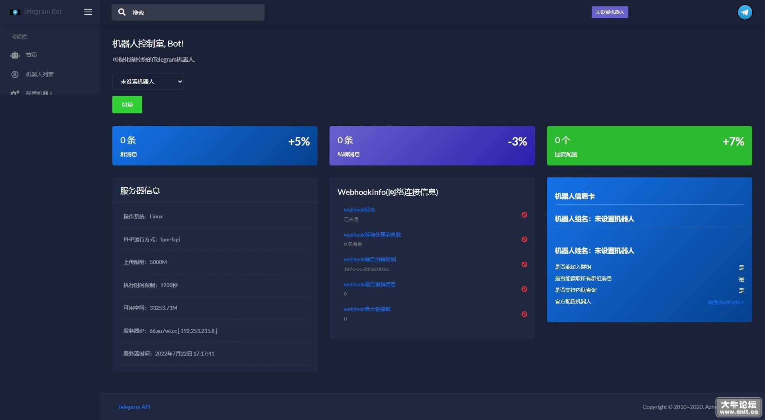
Task: Click the webhook最后报错信息 link
Action: [370, 284]
